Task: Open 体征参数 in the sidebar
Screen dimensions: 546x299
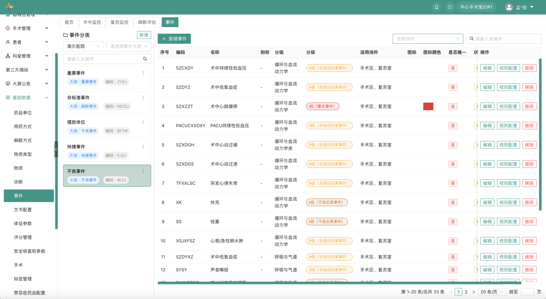Action: tap(23, 223)
